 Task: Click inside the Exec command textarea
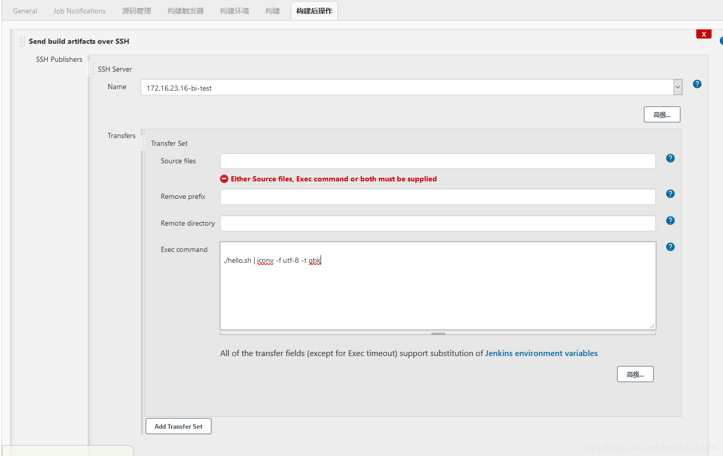point(438,285)
